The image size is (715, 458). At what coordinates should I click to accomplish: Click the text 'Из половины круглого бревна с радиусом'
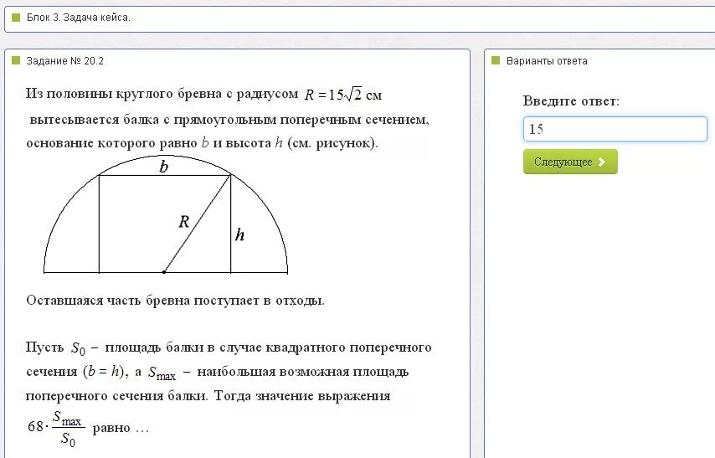point(162,94)
